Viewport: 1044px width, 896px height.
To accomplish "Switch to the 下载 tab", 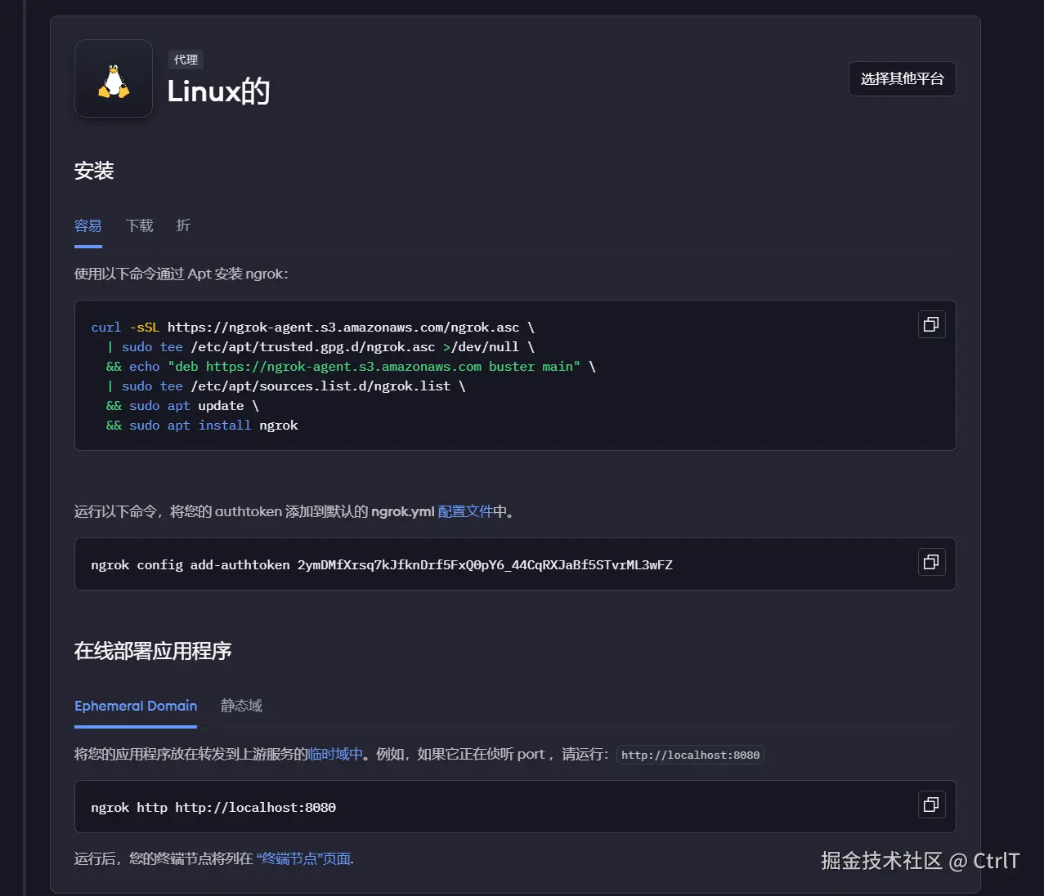I will 140,226.
